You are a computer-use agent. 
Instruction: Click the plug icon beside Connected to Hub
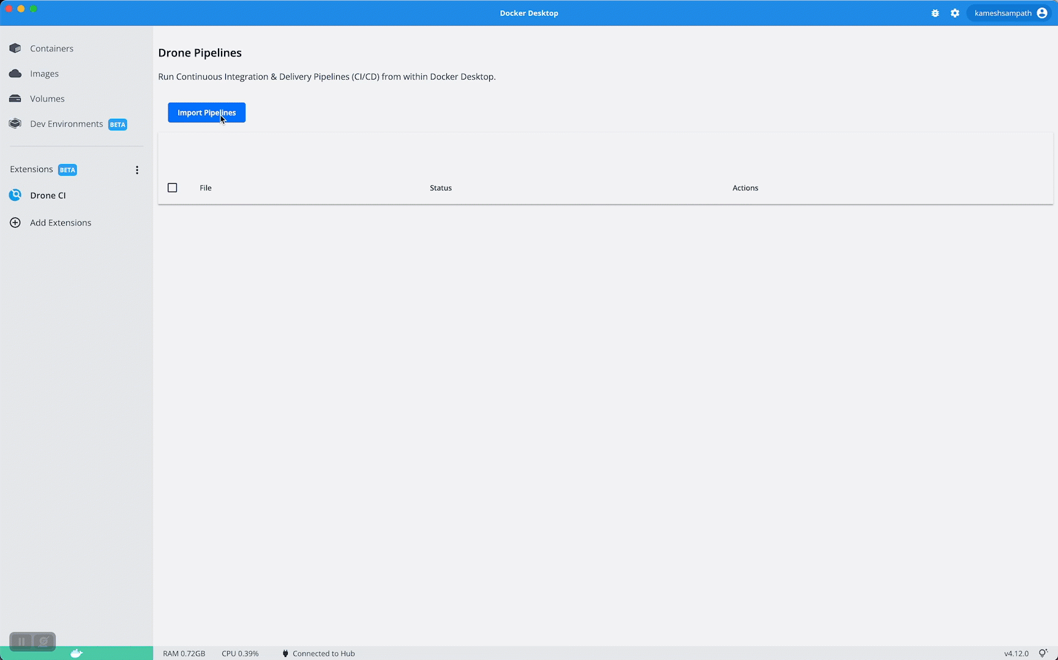[285, 653]
